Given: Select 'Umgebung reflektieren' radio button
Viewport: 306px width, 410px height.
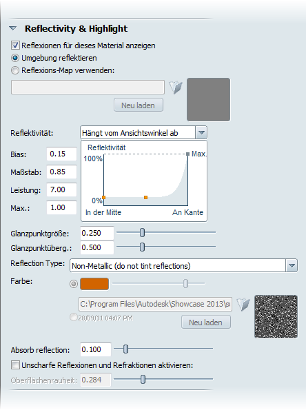Looking at the screenshot, I should click(15, 58).
